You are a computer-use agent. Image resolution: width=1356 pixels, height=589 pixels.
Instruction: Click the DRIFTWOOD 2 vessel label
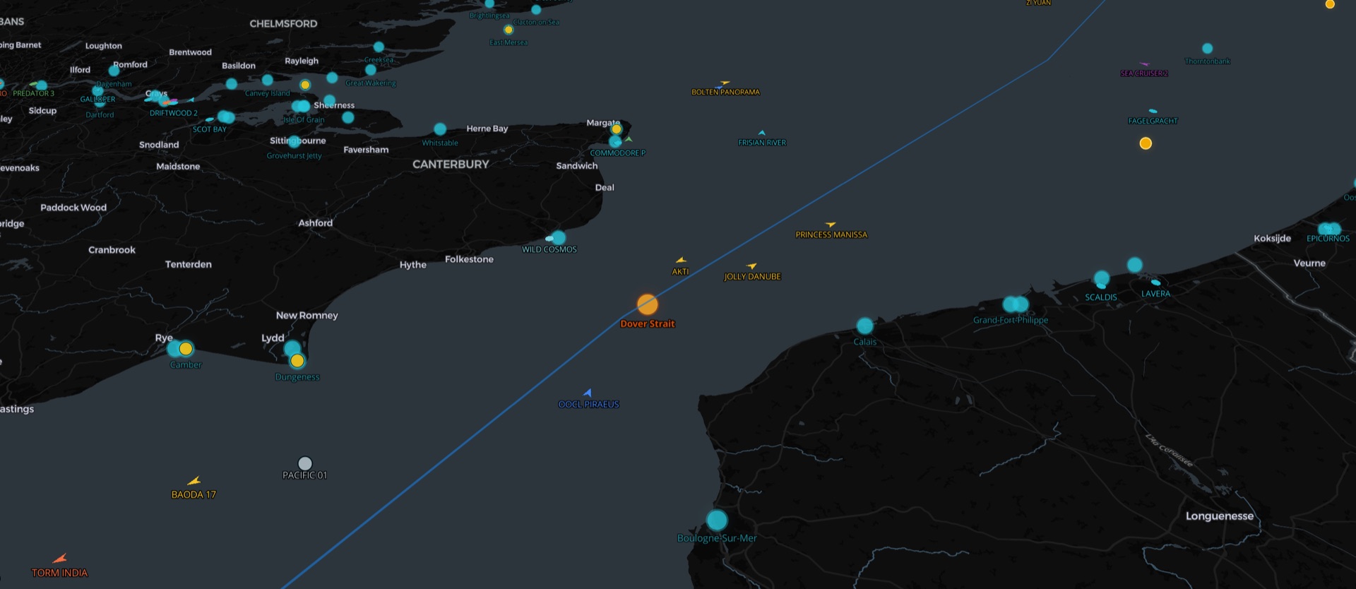tap(174, 113)
